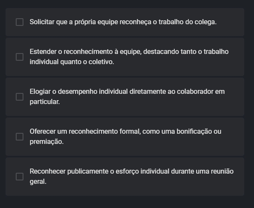Viewport: 254px width, 208px height.
Task: Choose the option card about 'trabalho do colega'
Action: (x=125, y=22)
